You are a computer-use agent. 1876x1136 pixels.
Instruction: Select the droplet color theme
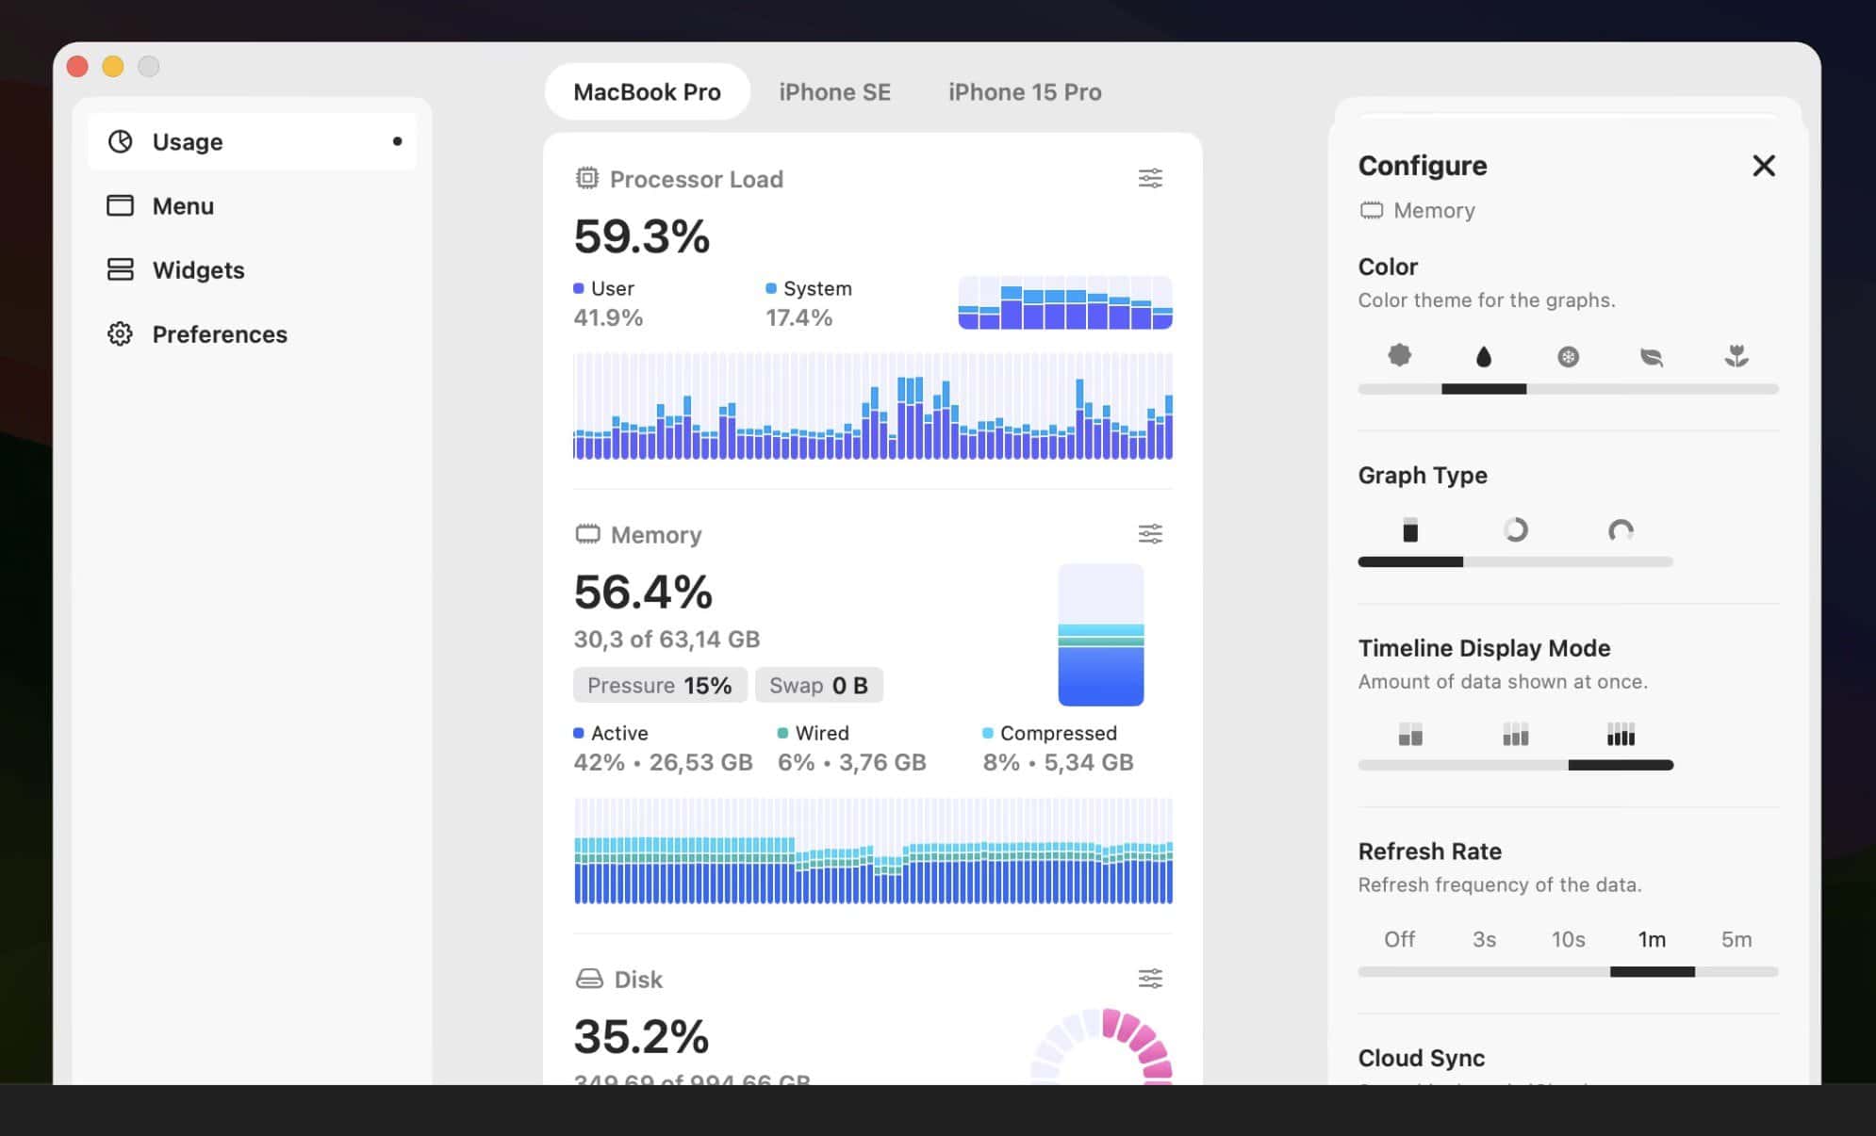pyautogui.click(x=1483, y=356)
